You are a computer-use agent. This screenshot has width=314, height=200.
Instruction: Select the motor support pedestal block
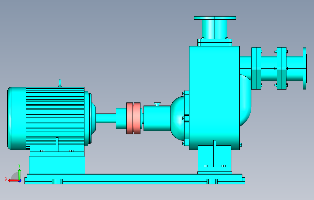click(x=57, y=165)
